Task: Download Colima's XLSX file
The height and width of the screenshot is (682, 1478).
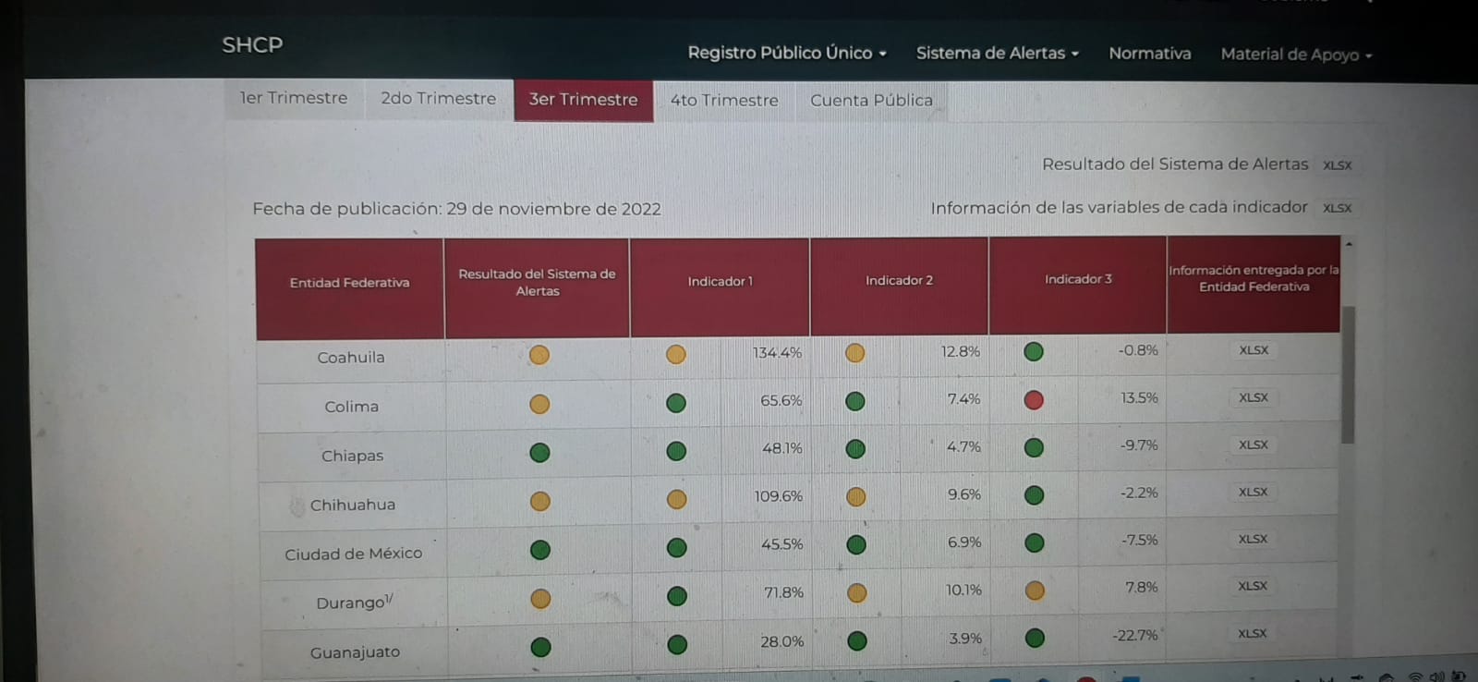Action: 1254,397
